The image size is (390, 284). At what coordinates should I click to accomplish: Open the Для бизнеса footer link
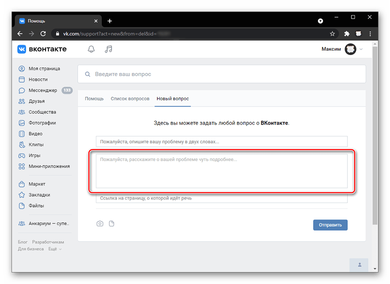click(x=31, y=249)
